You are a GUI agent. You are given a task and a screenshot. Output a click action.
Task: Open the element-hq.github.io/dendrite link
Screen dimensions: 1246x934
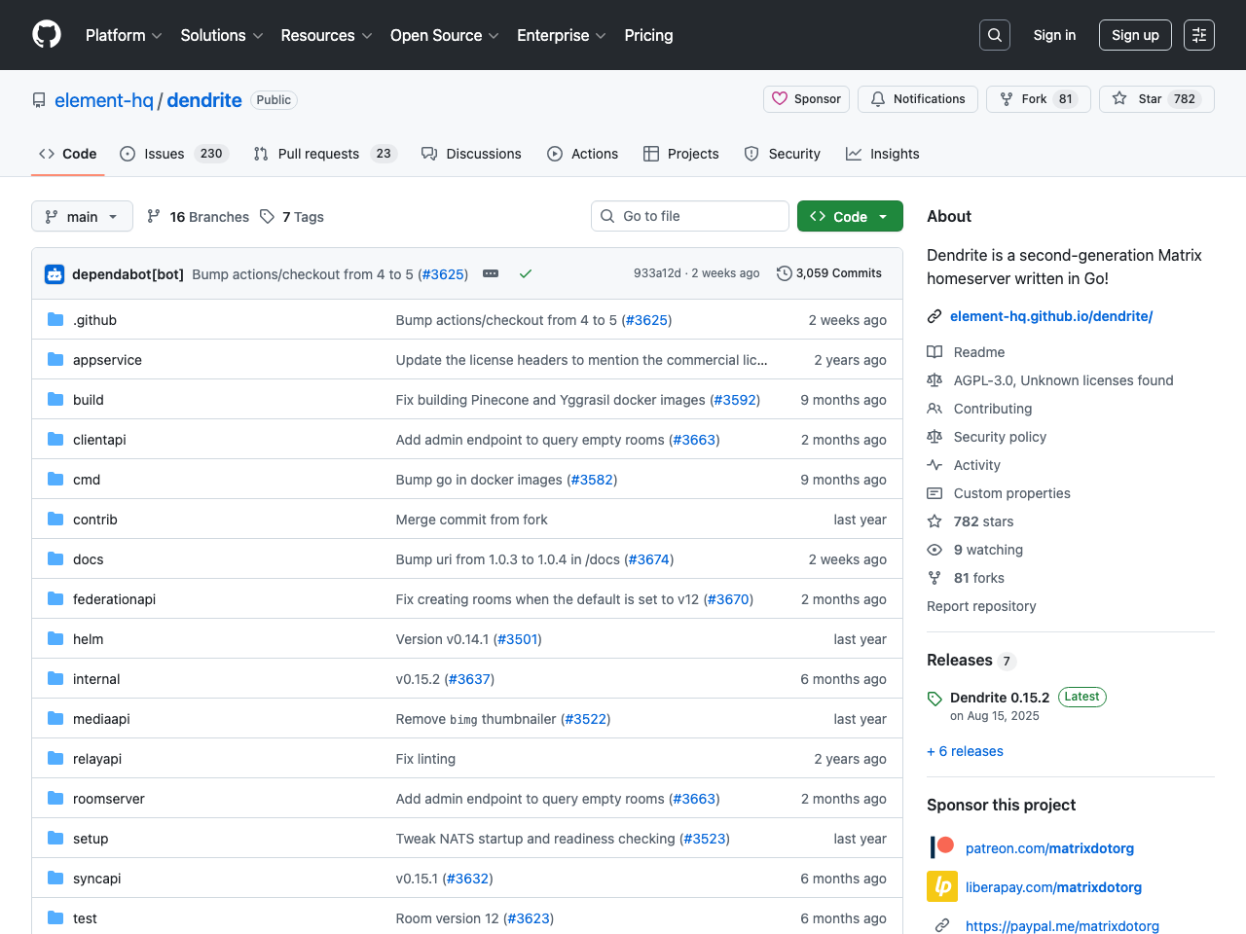tap(1050, 316)
